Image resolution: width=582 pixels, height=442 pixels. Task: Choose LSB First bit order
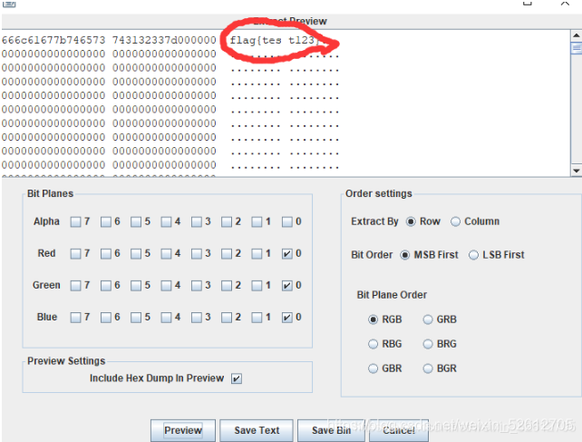(x=473, y=255)
